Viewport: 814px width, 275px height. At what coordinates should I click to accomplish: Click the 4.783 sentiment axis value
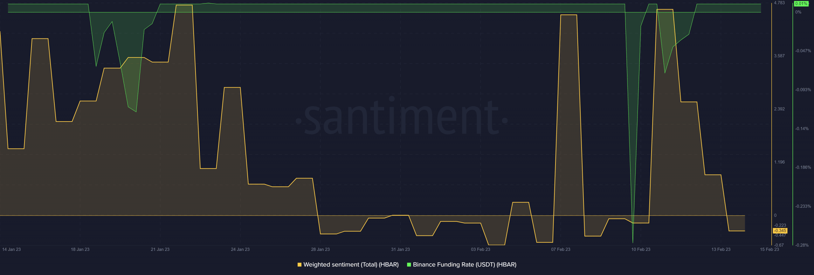[779, 3]
